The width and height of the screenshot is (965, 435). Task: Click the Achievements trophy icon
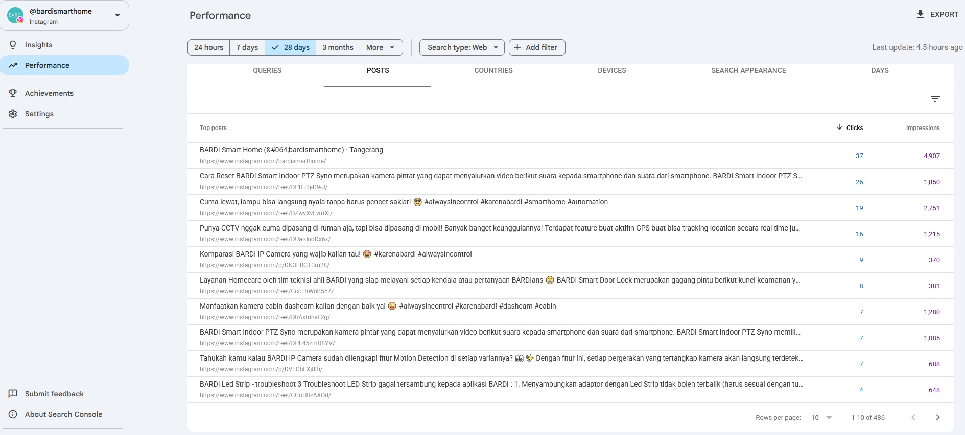[x=13, y=93]
